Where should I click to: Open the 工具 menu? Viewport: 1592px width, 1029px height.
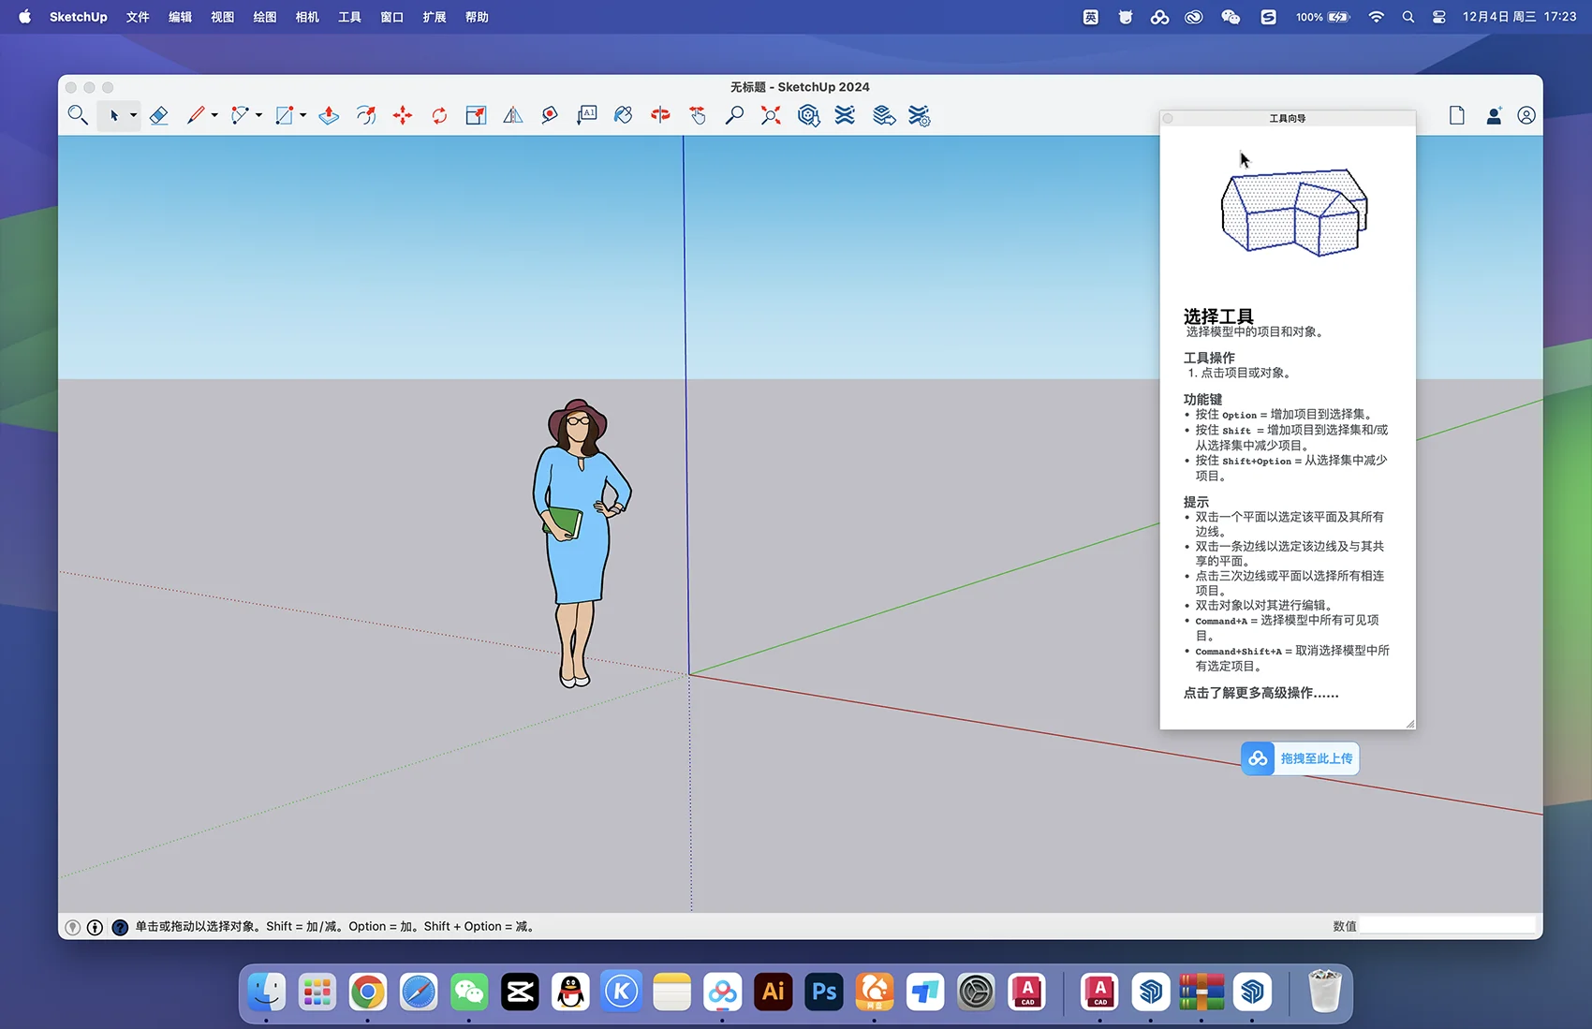(x=349, y=17)
